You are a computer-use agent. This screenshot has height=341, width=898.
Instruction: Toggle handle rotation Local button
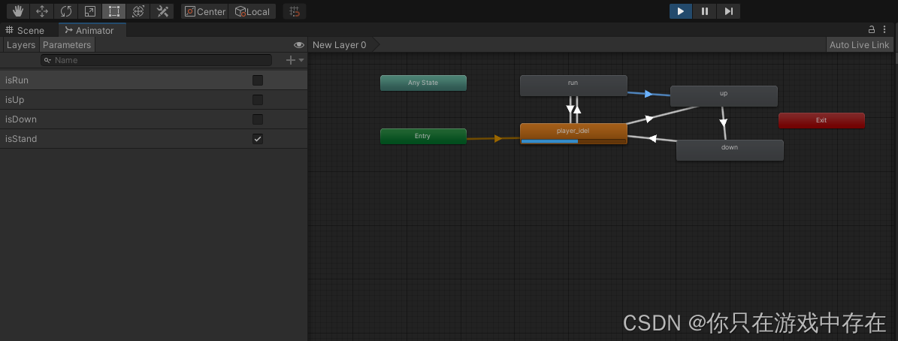pos(252,11)
